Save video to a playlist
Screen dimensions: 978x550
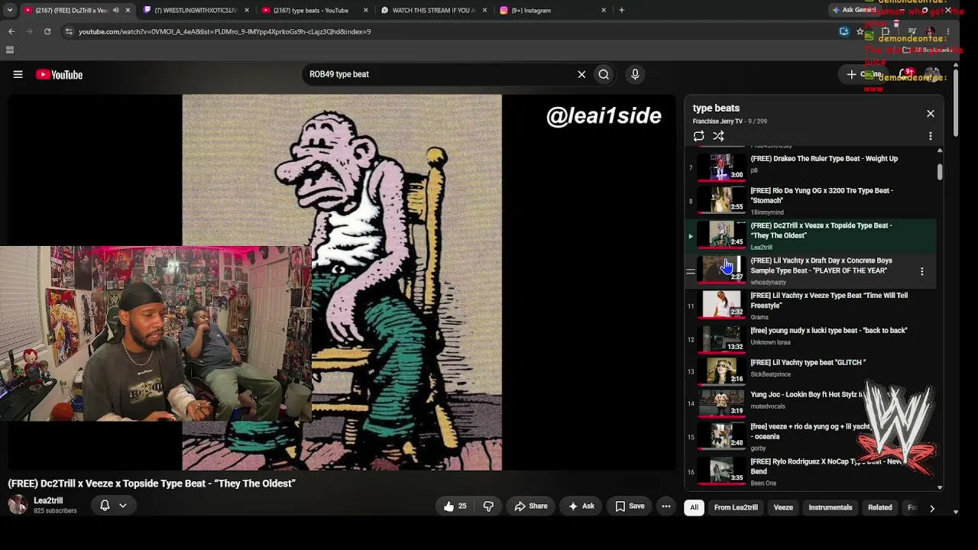(630, 506)
